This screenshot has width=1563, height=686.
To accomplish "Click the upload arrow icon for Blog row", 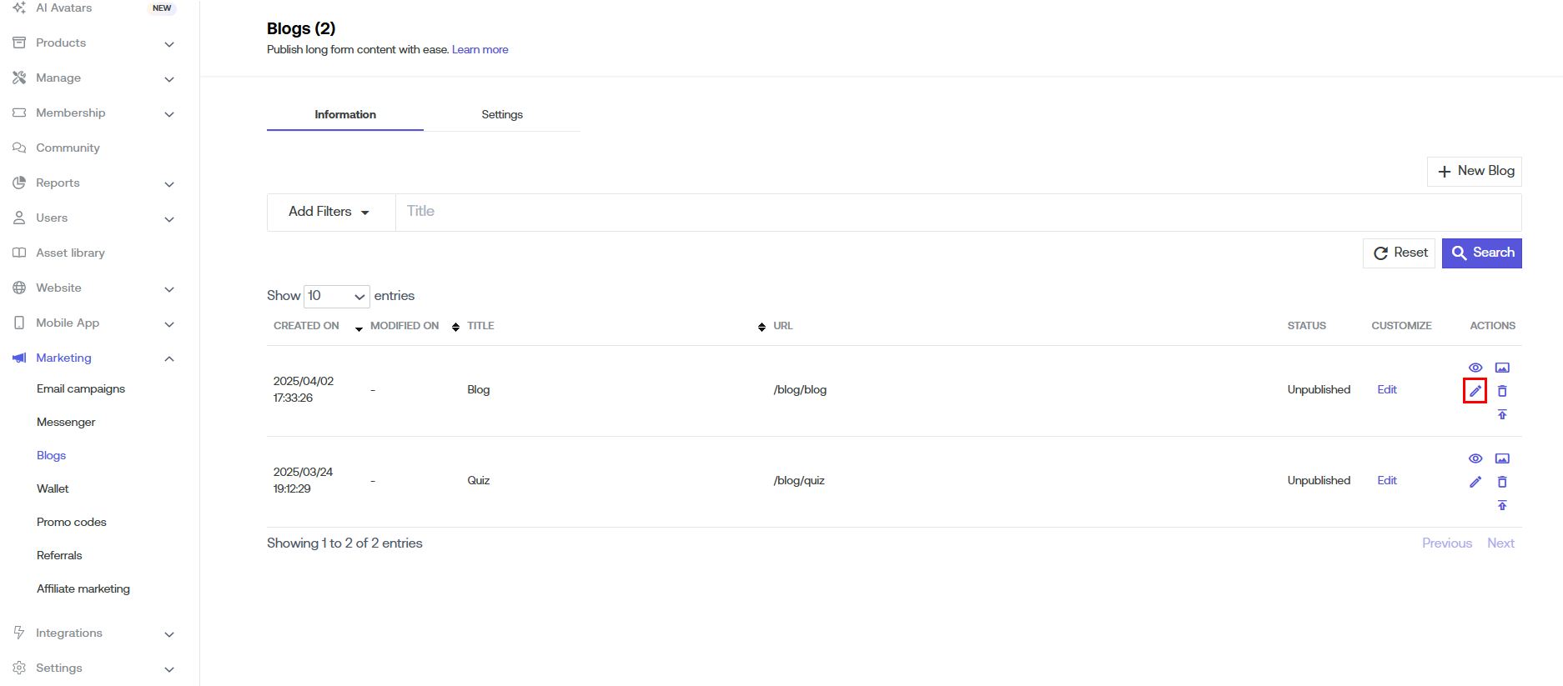I will (x=1502, y=414).
